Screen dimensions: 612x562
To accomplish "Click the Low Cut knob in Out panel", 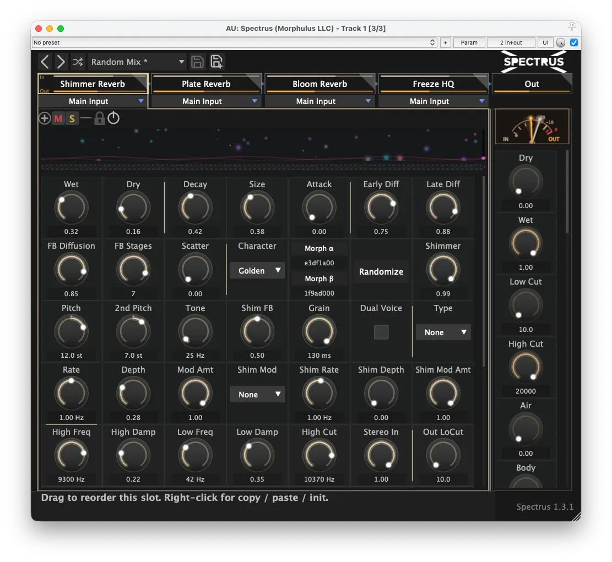I will click(x=526, y=305).
